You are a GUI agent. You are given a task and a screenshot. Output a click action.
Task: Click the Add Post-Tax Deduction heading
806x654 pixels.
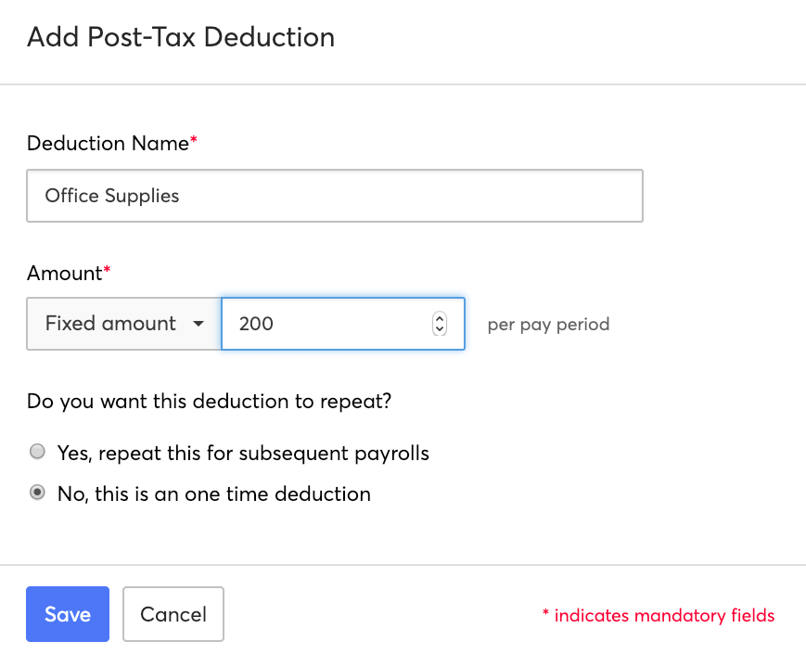[181, 37]
